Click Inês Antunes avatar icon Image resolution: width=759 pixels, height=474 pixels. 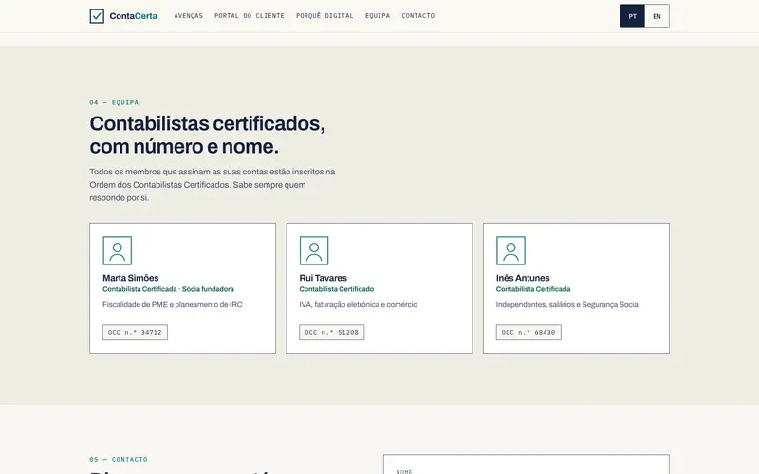510,250
